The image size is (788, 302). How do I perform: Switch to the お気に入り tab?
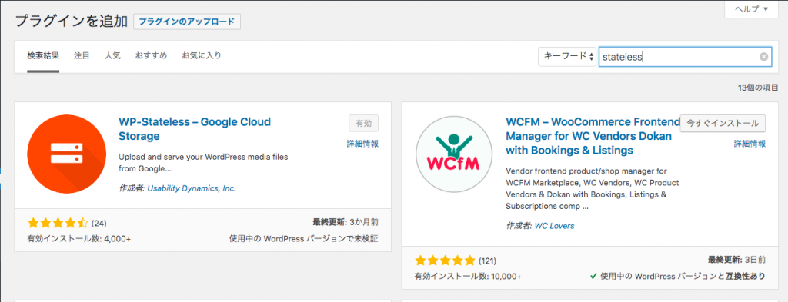202,55
